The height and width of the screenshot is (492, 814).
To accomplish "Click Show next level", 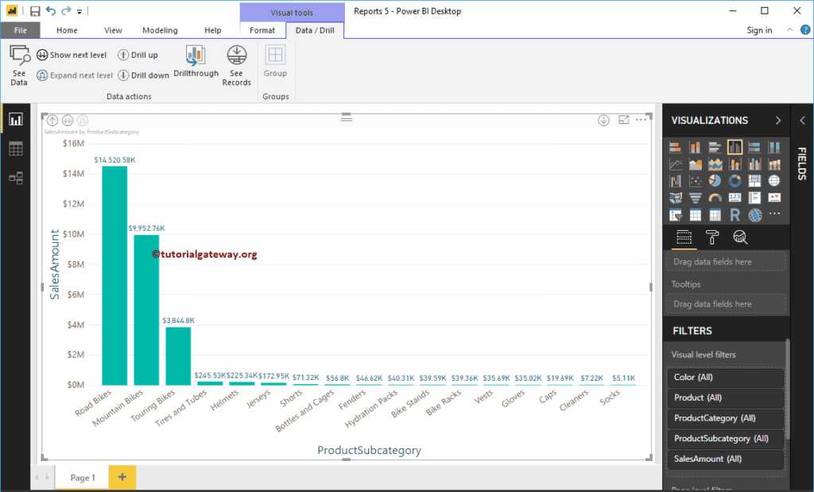I will pos(72,55).
